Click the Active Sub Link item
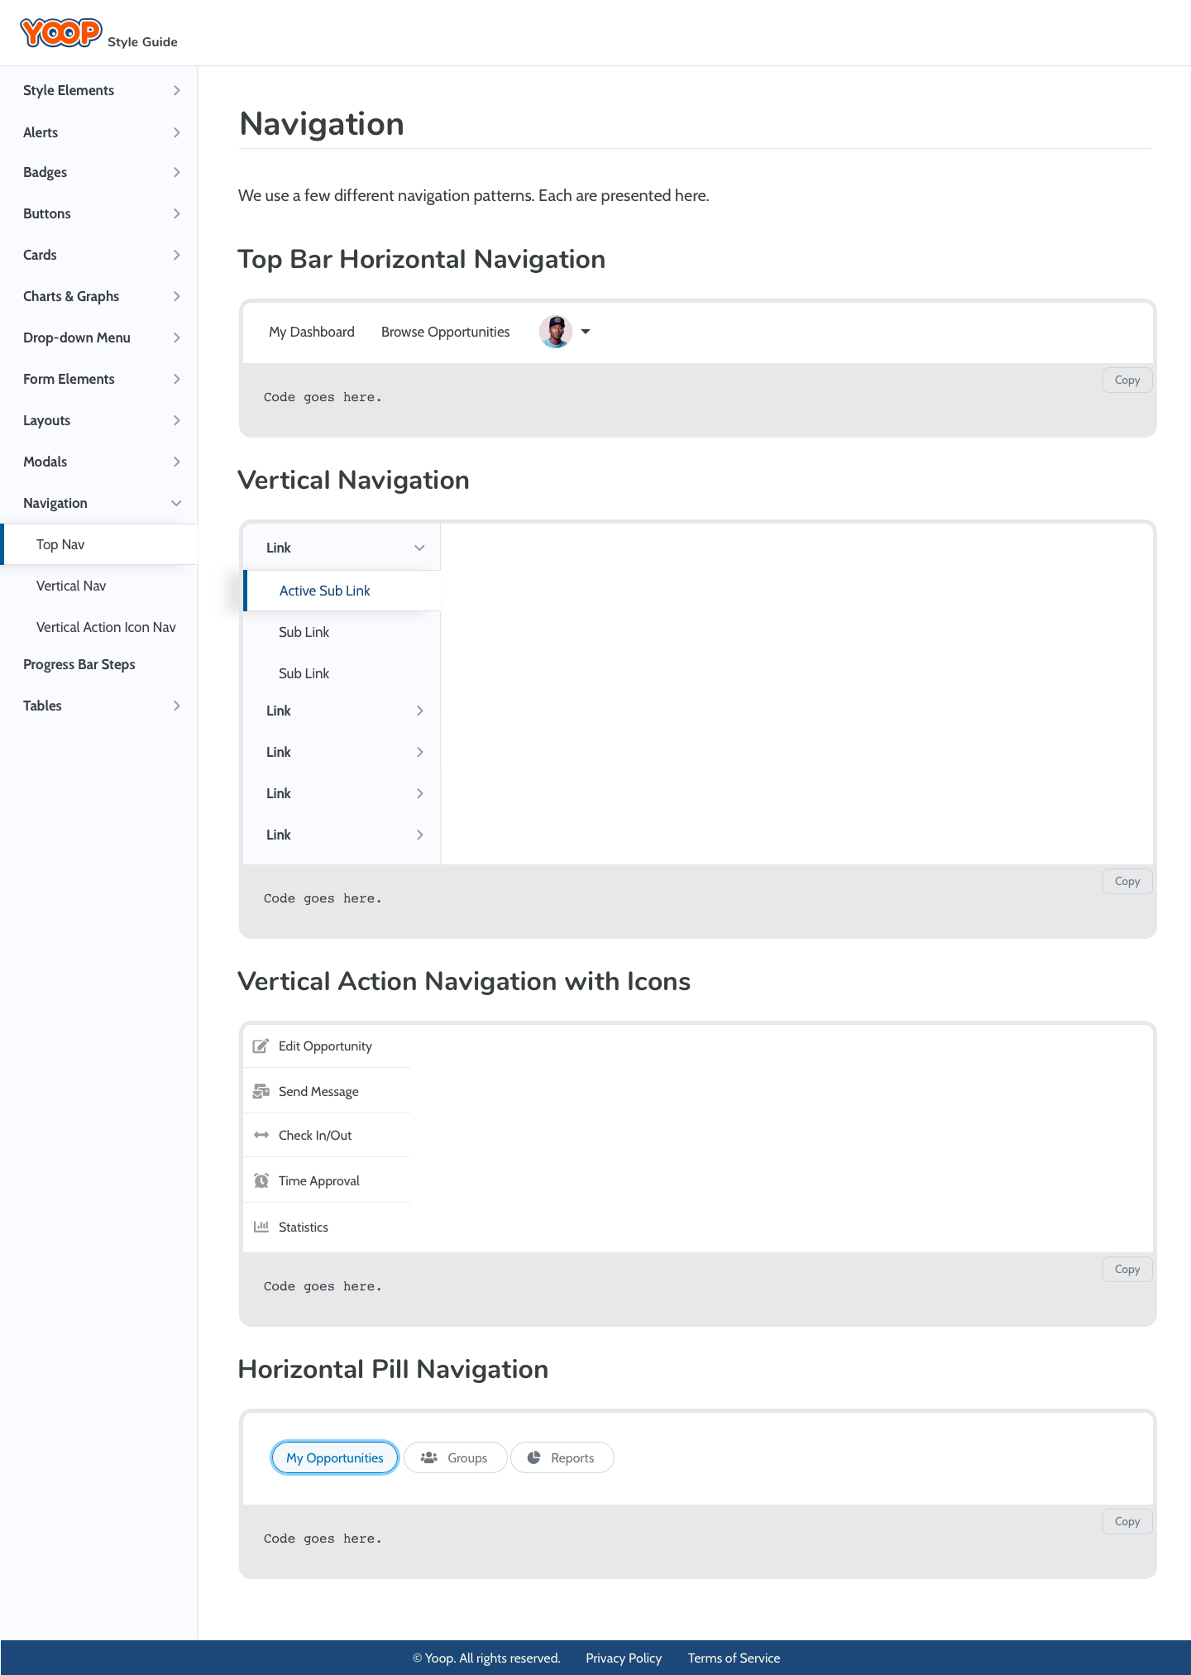 pos(342,591)
